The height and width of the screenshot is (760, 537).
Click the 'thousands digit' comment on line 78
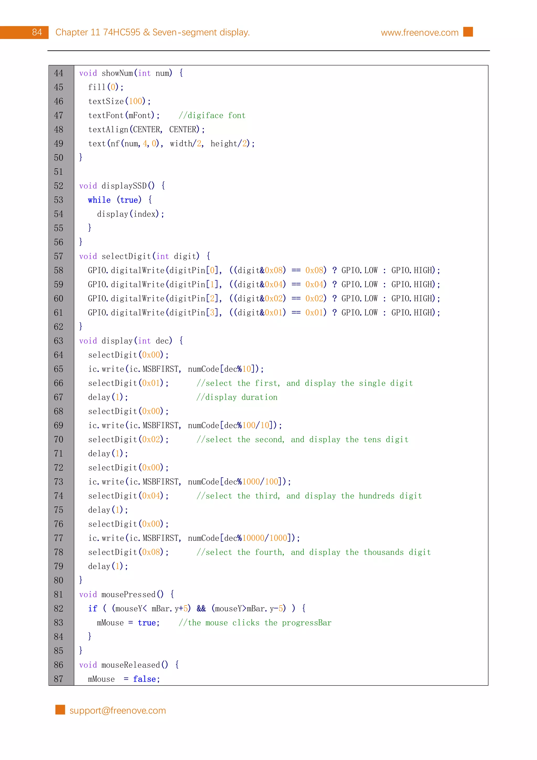pyautogui.click(x=397, y=552)
